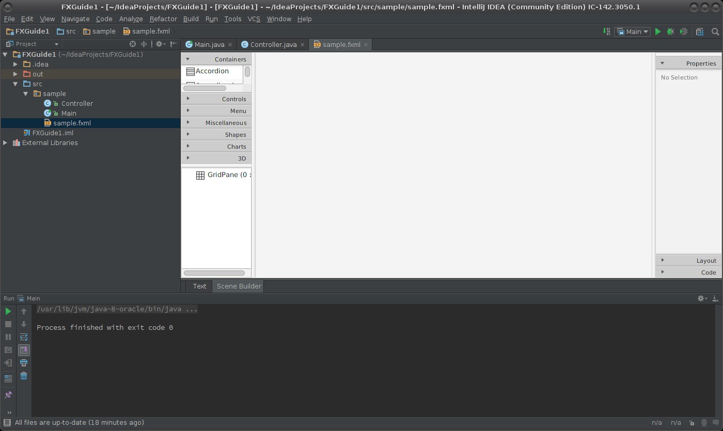Open Search Everywhere with the magnifier icon
This screenshot has width=723, height=431.
click(x=716, y=31)
